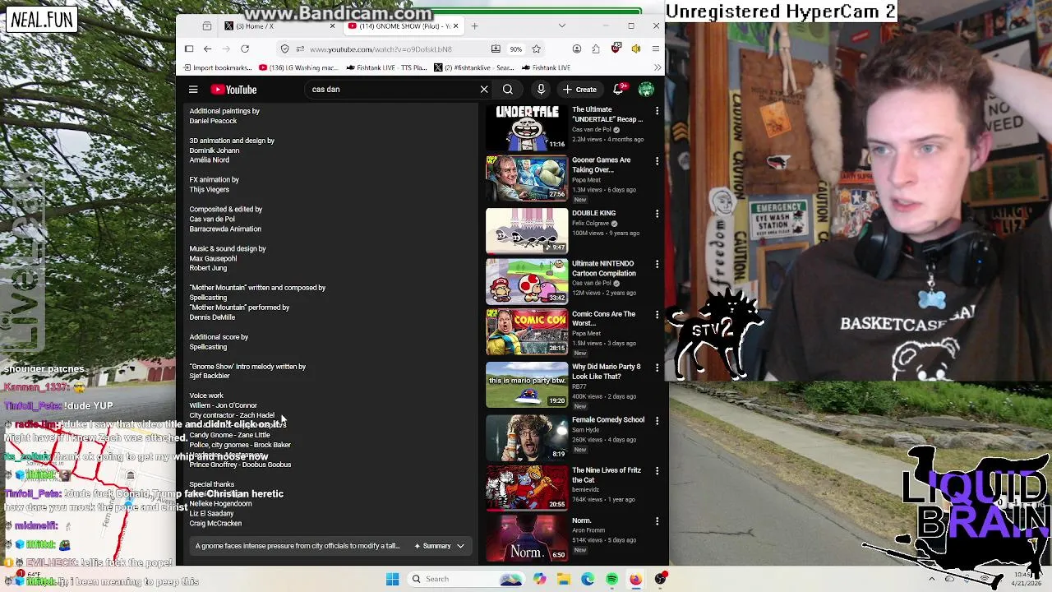The width and height of the screenshot is (1052, 592).
Task: Select the GNOME SHOW (Pilot) tab
Action: pos(402,26)
